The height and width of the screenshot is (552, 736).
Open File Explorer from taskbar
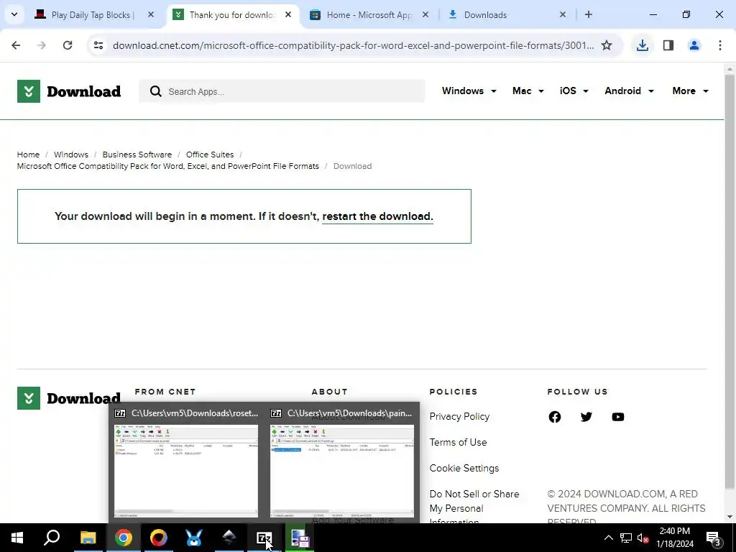(x=88, y=538)
